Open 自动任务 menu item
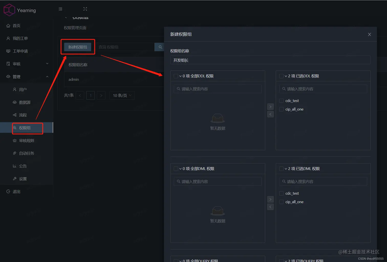This screenshot has width=387, height=262. 27,153
